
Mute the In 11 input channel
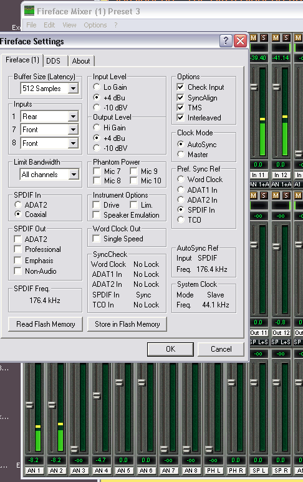[254, 37]
